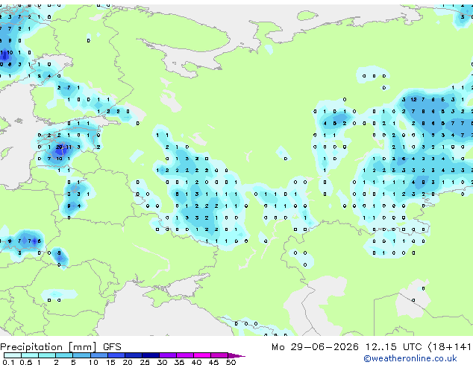Viewport: 473px width, 365px height.
Task: Select the 2–5 mm legend color swatch
Action: [64, 355]
